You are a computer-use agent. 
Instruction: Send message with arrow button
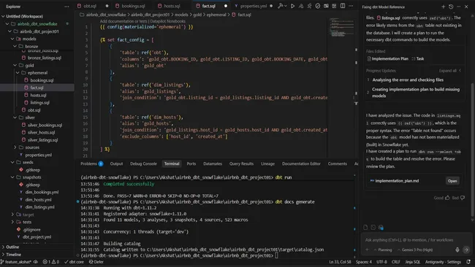click(x=466, y=249)
